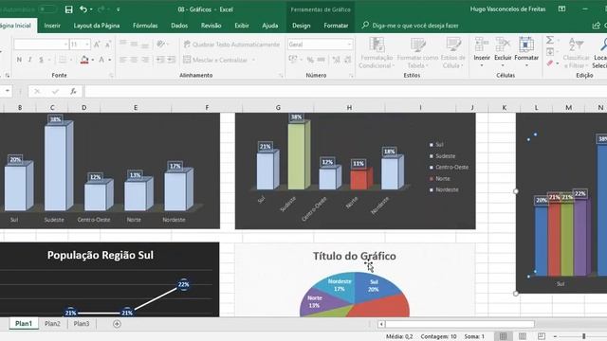Image resolution: width=607 pixels, height=341 pixels.
Task: Open the Fórmulas tab
Action: click(x=145, y=26)
